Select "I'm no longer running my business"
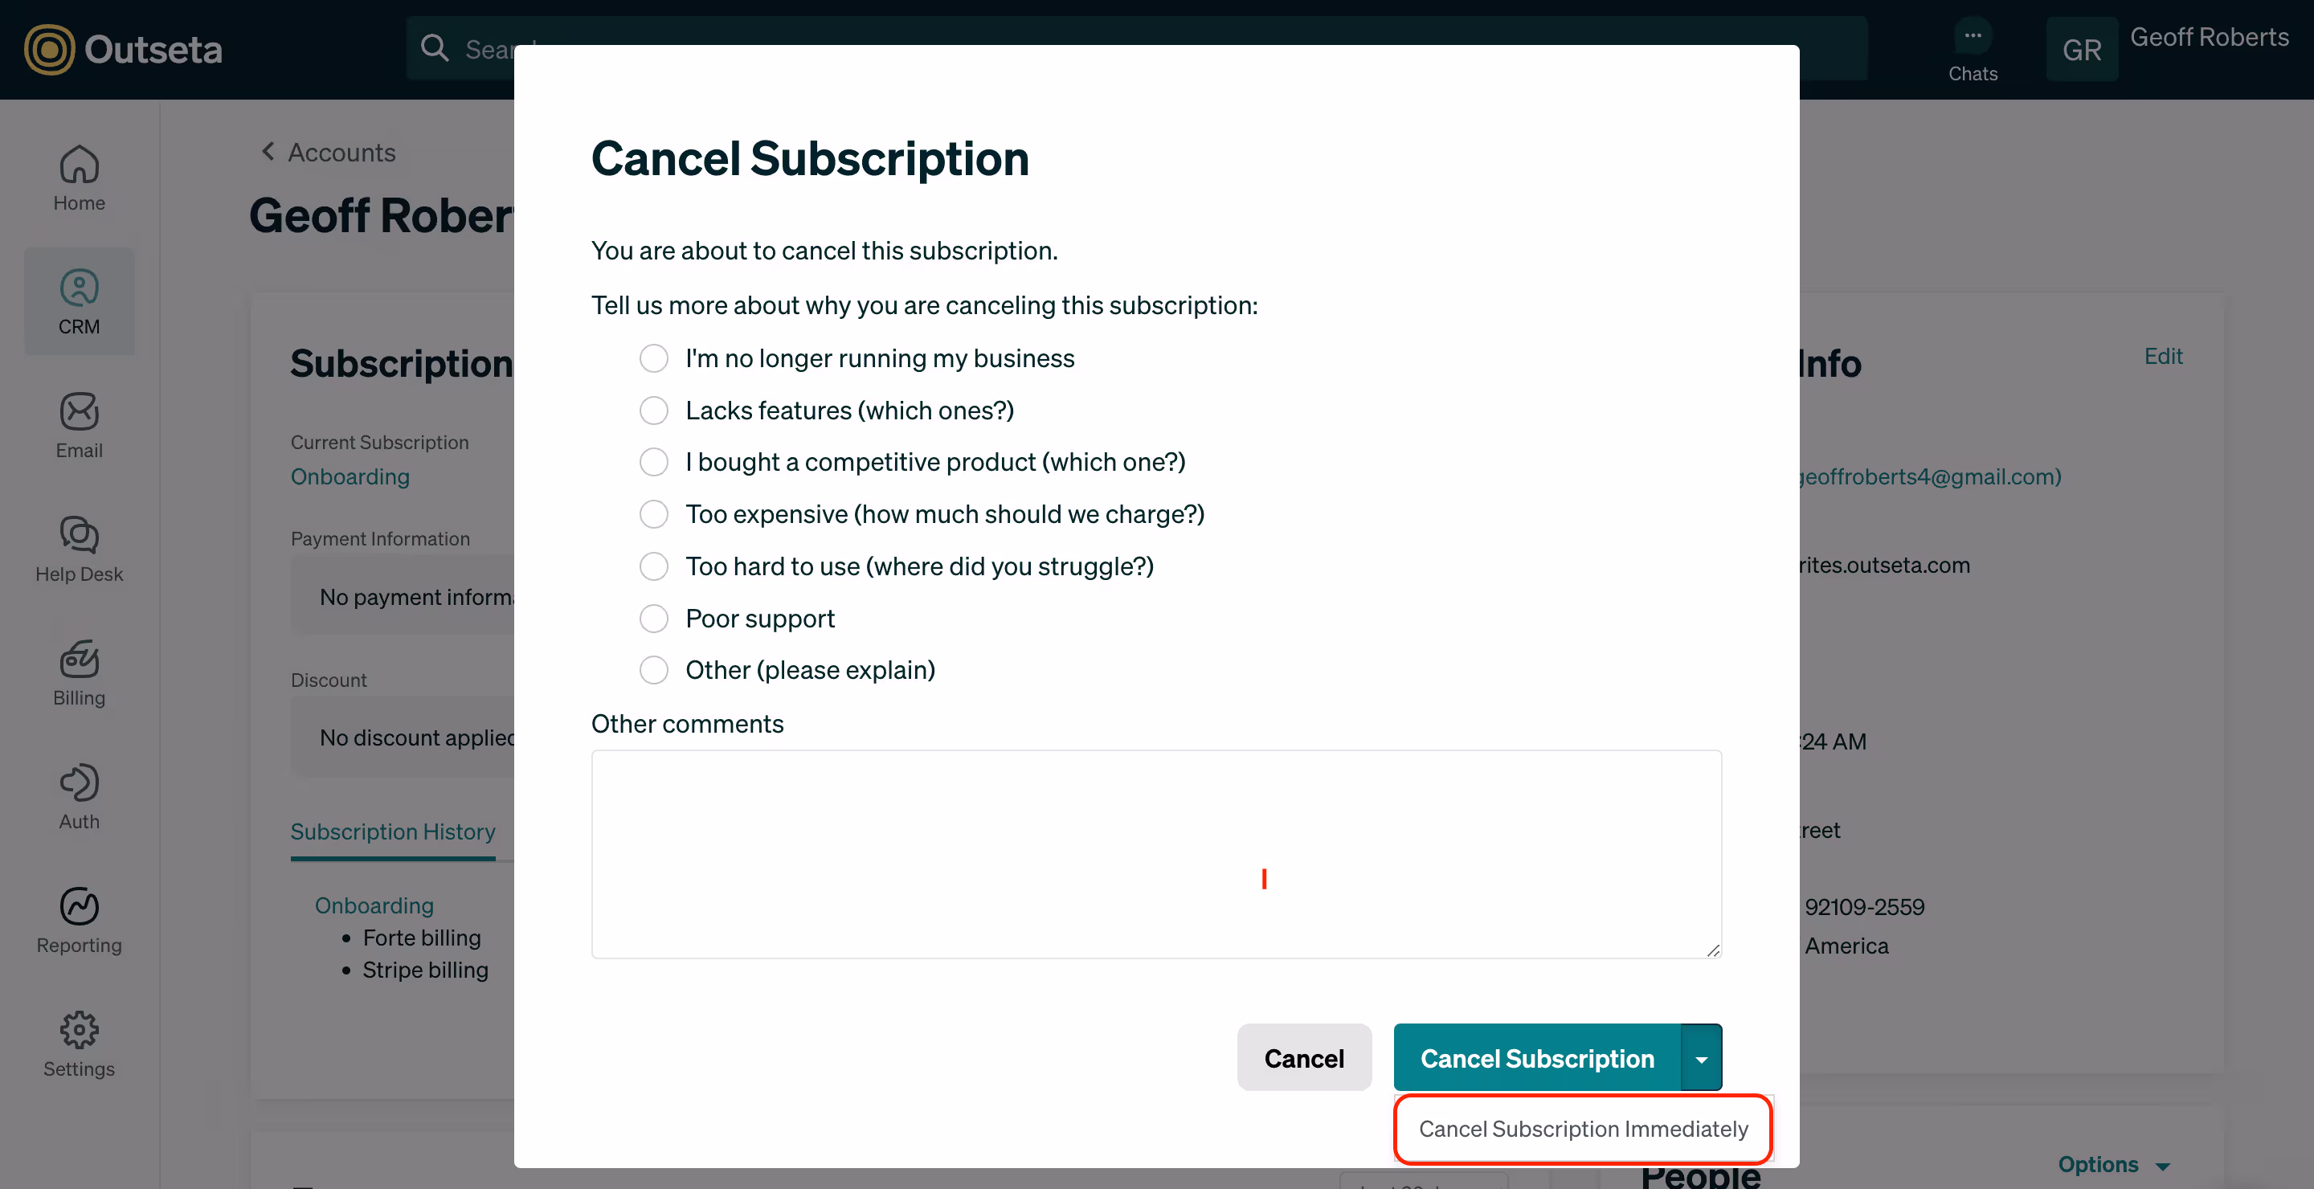The height and width of the screenshot is (1189, 2314). pyautogui.click(x=654, y=358)
